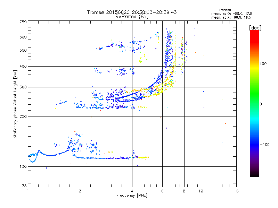Click the x-axis tick label '2'
This screenshot has width=278, height=208.
80,191
